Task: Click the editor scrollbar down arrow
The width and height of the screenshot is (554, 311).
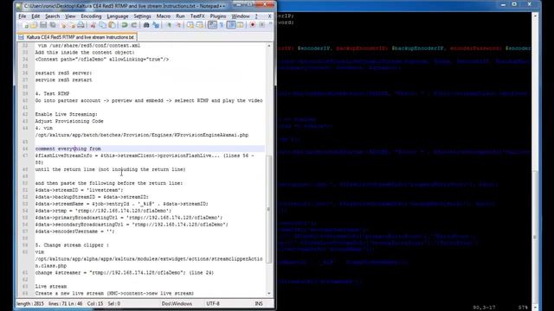Action: (269, 294)
